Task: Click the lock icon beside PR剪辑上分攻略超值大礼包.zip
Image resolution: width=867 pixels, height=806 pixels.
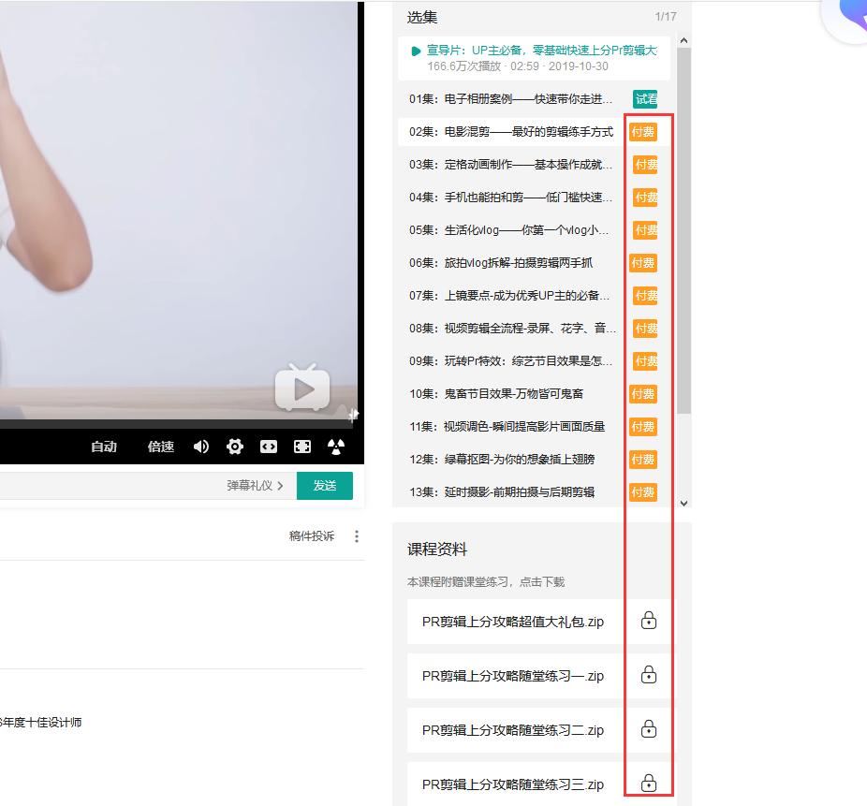Action: click(x=648, y=621)
